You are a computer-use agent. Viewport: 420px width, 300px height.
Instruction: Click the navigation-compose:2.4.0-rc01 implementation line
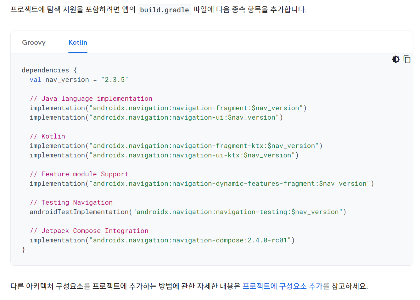point(162,240)
